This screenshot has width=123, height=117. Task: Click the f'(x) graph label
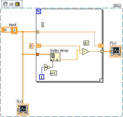[113, 43]
